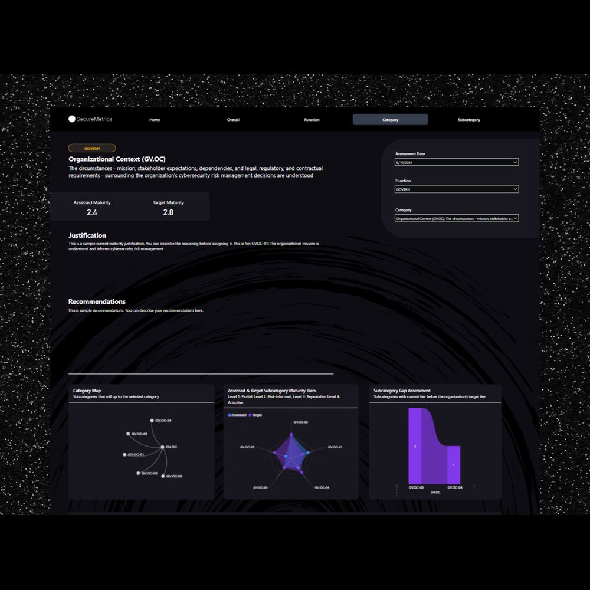590x590 pixels.
Task: Click the orange GOVERN badge
Action: 92,149
